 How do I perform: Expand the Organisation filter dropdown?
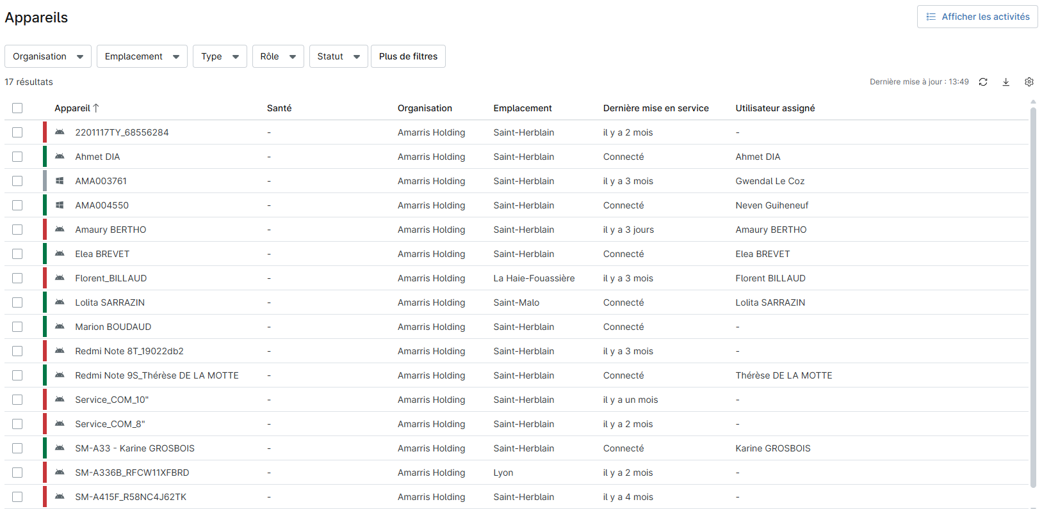click(x=48, y=56)
